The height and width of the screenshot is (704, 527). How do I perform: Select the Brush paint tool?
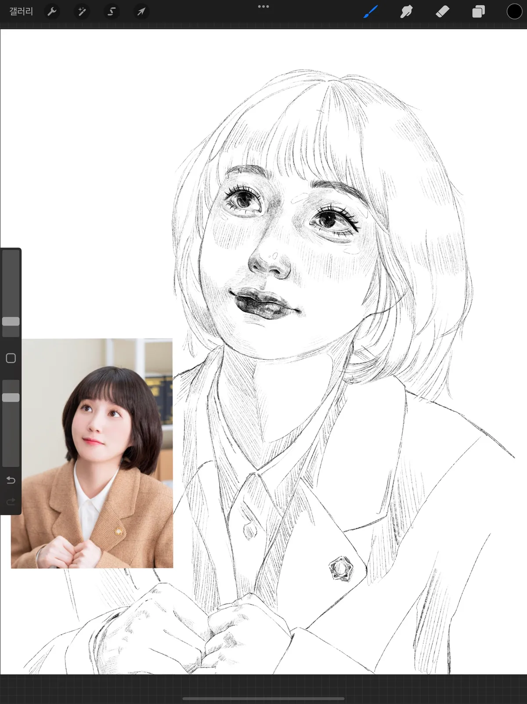tap(371, 11)
